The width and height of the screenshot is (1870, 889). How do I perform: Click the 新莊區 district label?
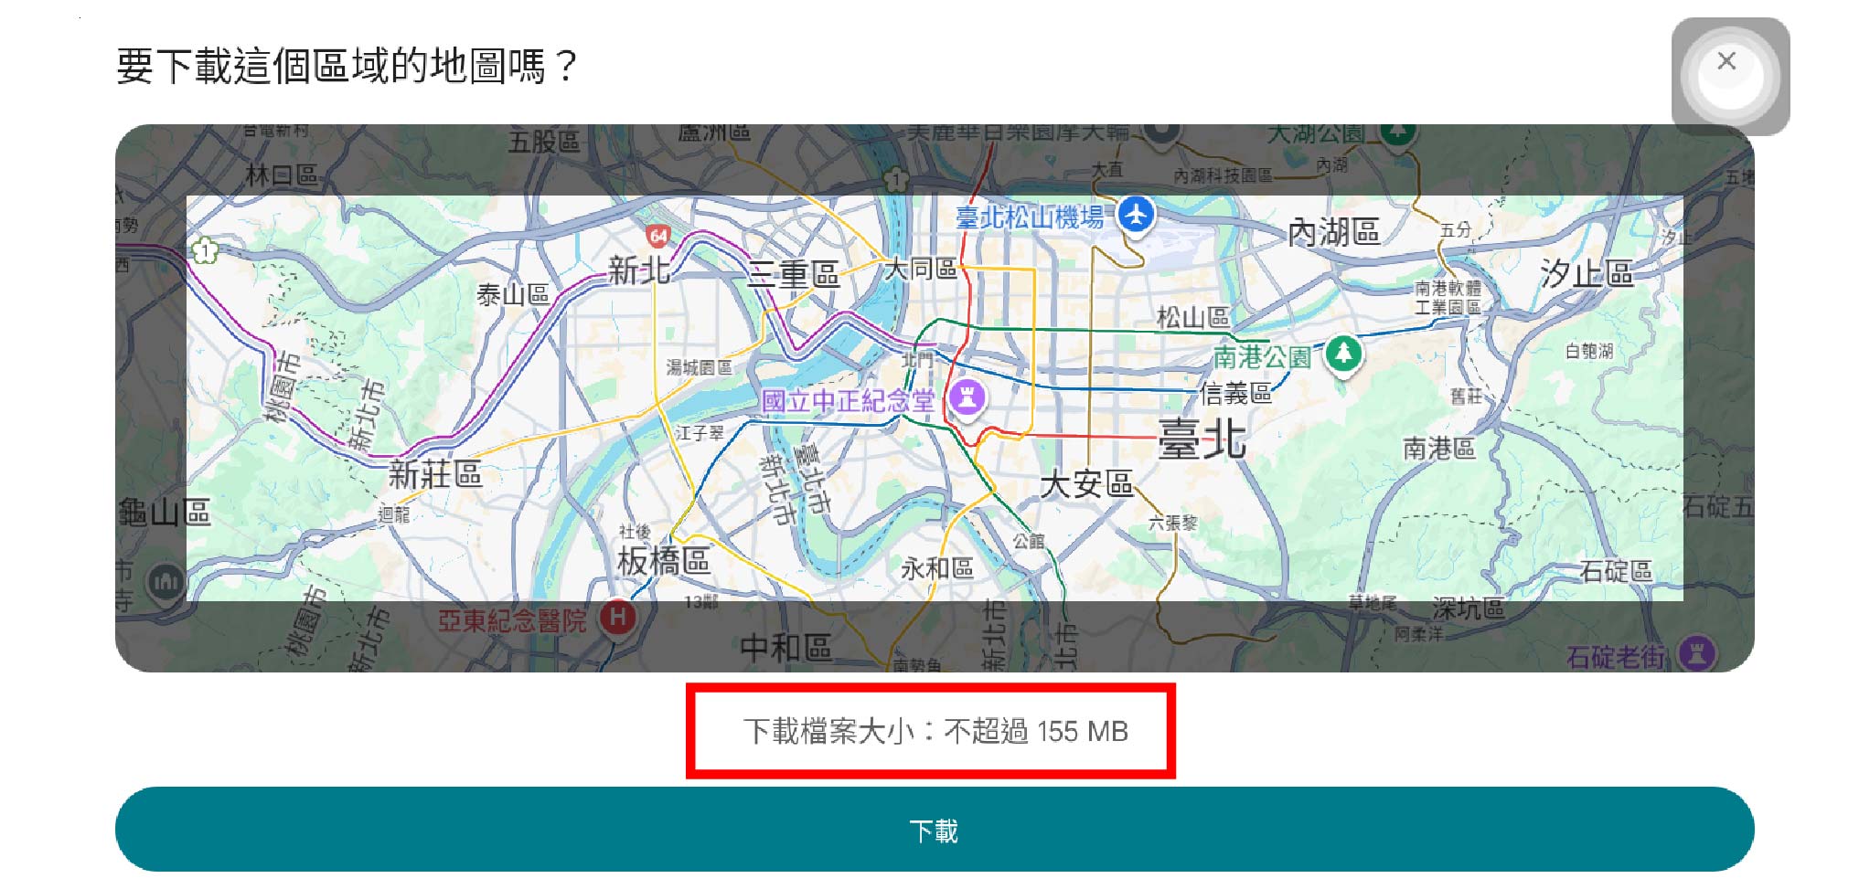coord(434,474)
